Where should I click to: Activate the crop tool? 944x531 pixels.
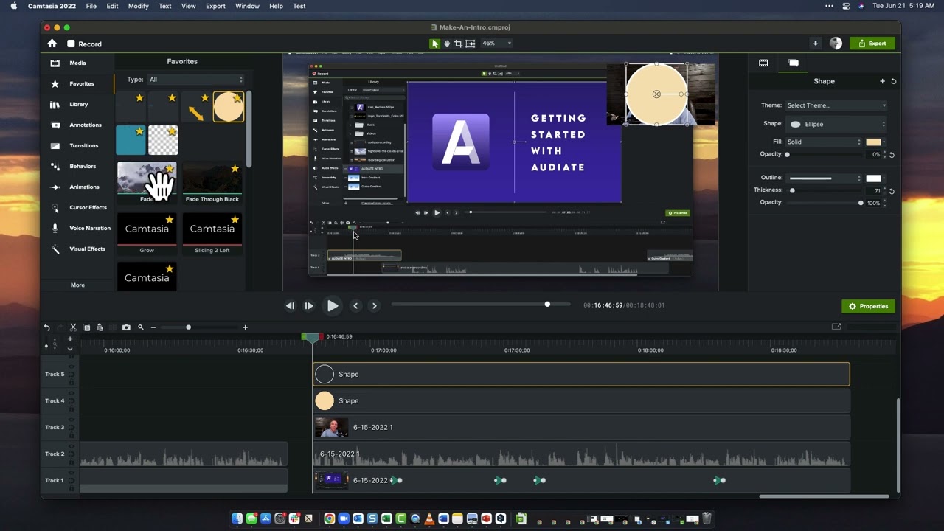coord(459,44)
